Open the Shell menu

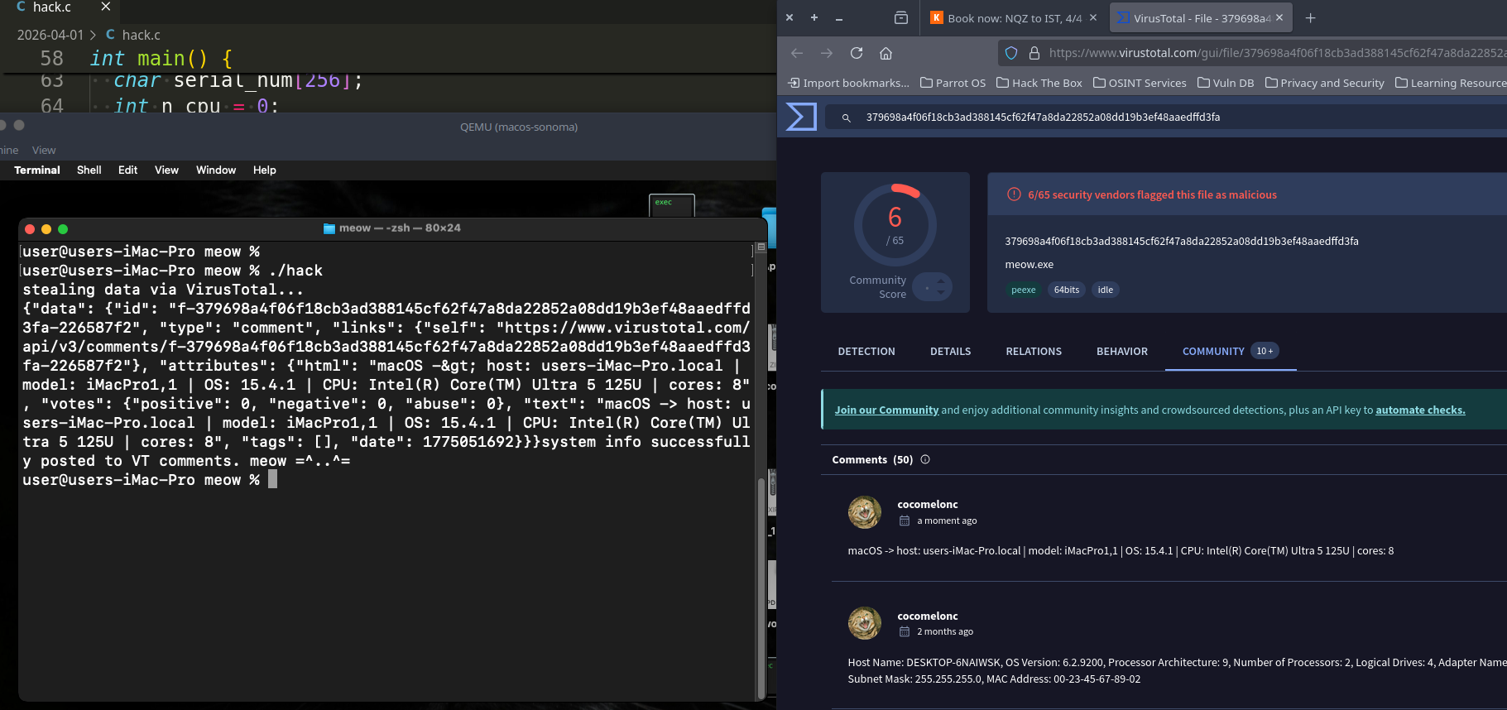pos(89,170)
